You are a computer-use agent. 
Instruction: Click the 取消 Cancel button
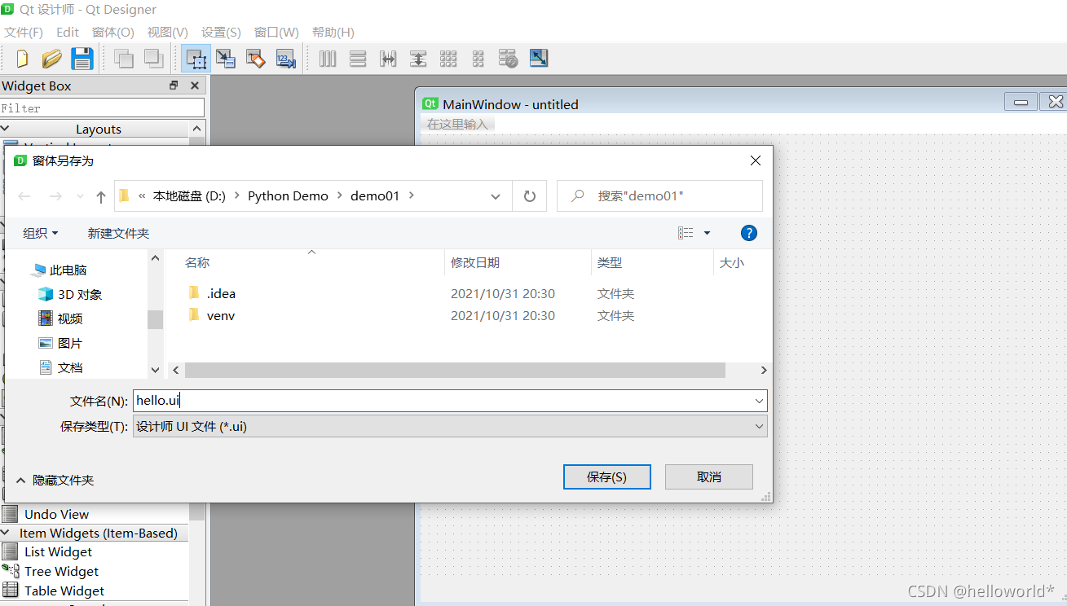[708, 477]
